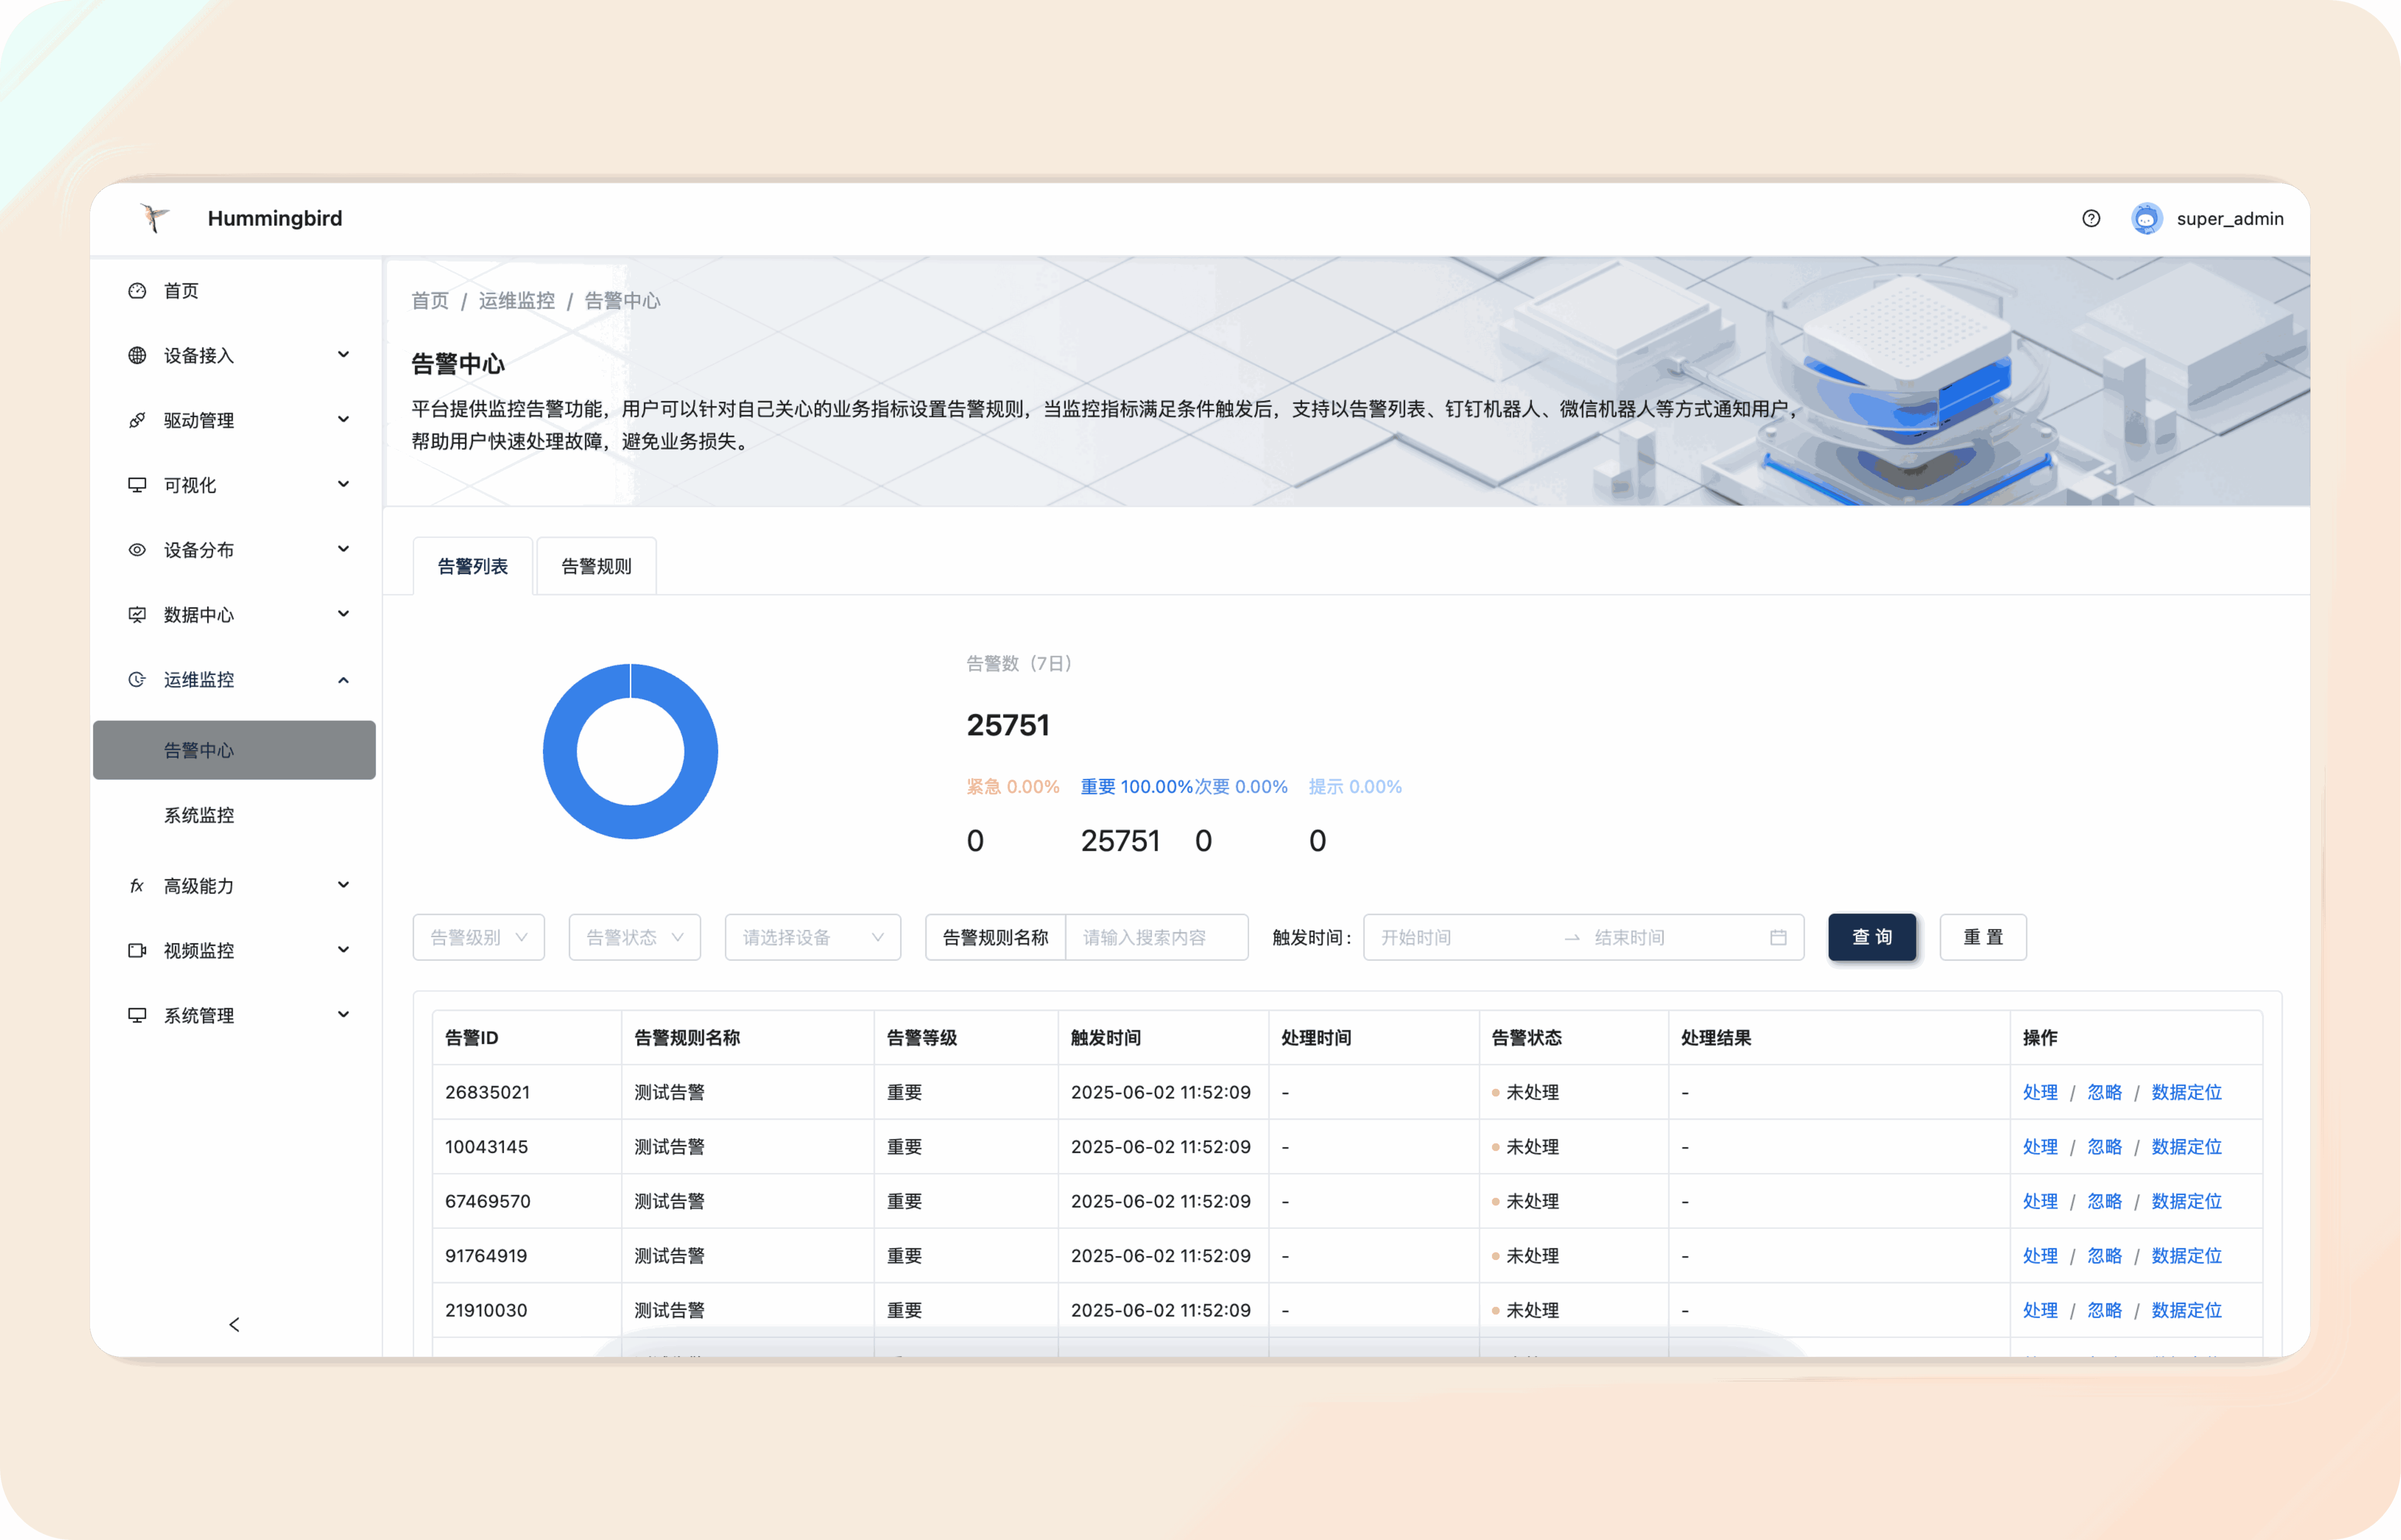
Task: Click the 首页 dashboard icon in sidebar
Action: pyautogui.click(x=137, y=291)
